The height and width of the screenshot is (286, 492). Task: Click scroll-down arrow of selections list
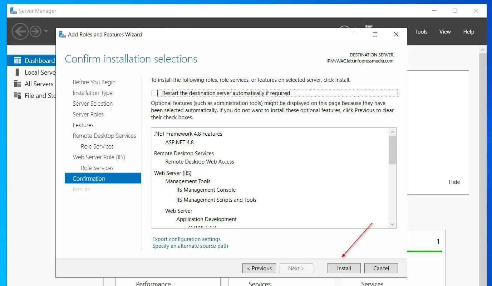392,224
